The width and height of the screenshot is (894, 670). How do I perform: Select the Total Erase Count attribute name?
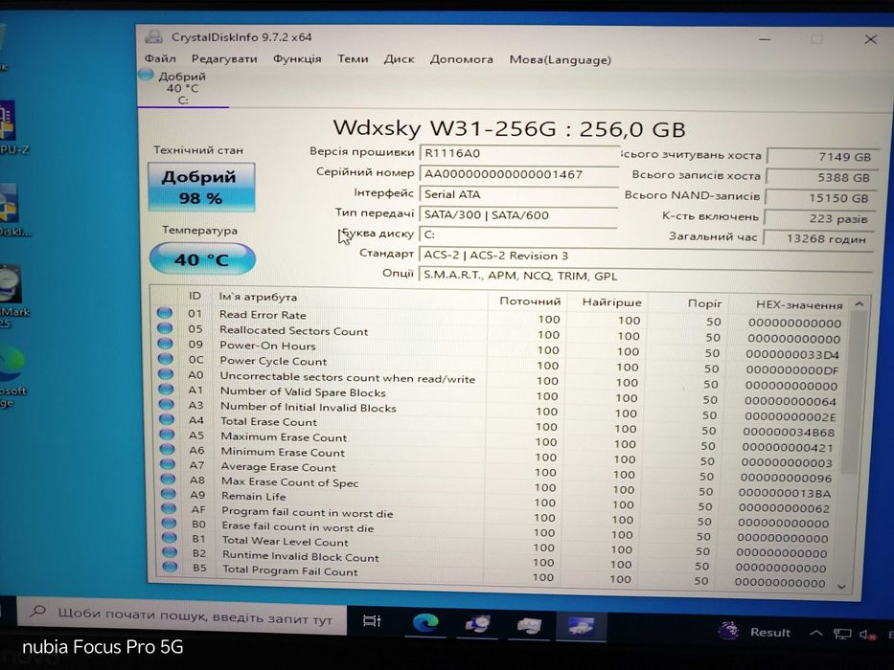(268, 421)
